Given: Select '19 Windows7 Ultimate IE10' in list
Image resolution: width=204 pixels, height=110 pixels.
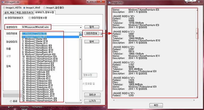Looking at the screenshot, I should (x=50, y=76).
